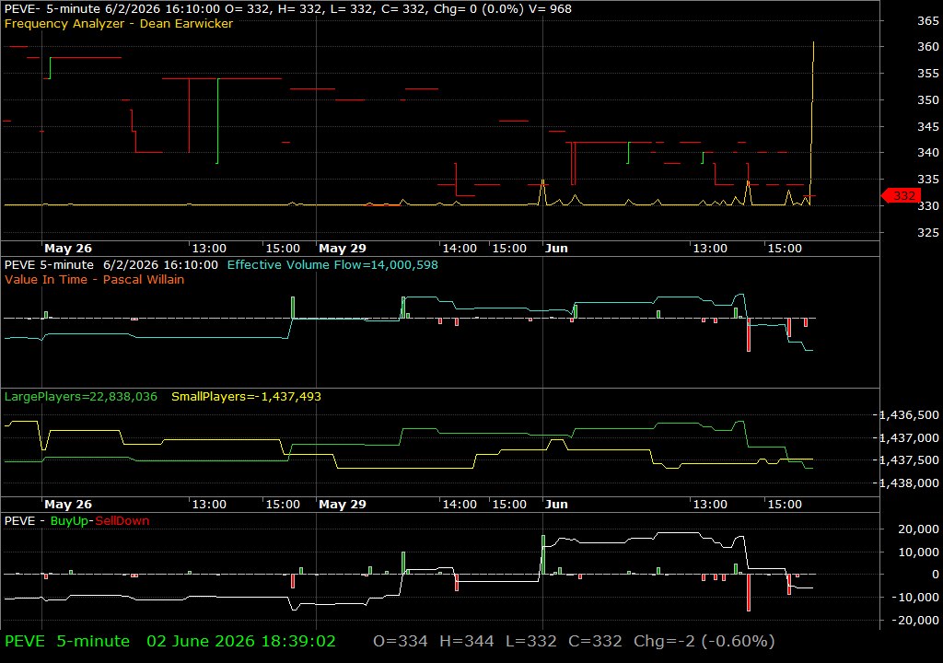Click the 'Jun' date on the top time axis
This screenshot has width=943, height=663.
(556, 248)
